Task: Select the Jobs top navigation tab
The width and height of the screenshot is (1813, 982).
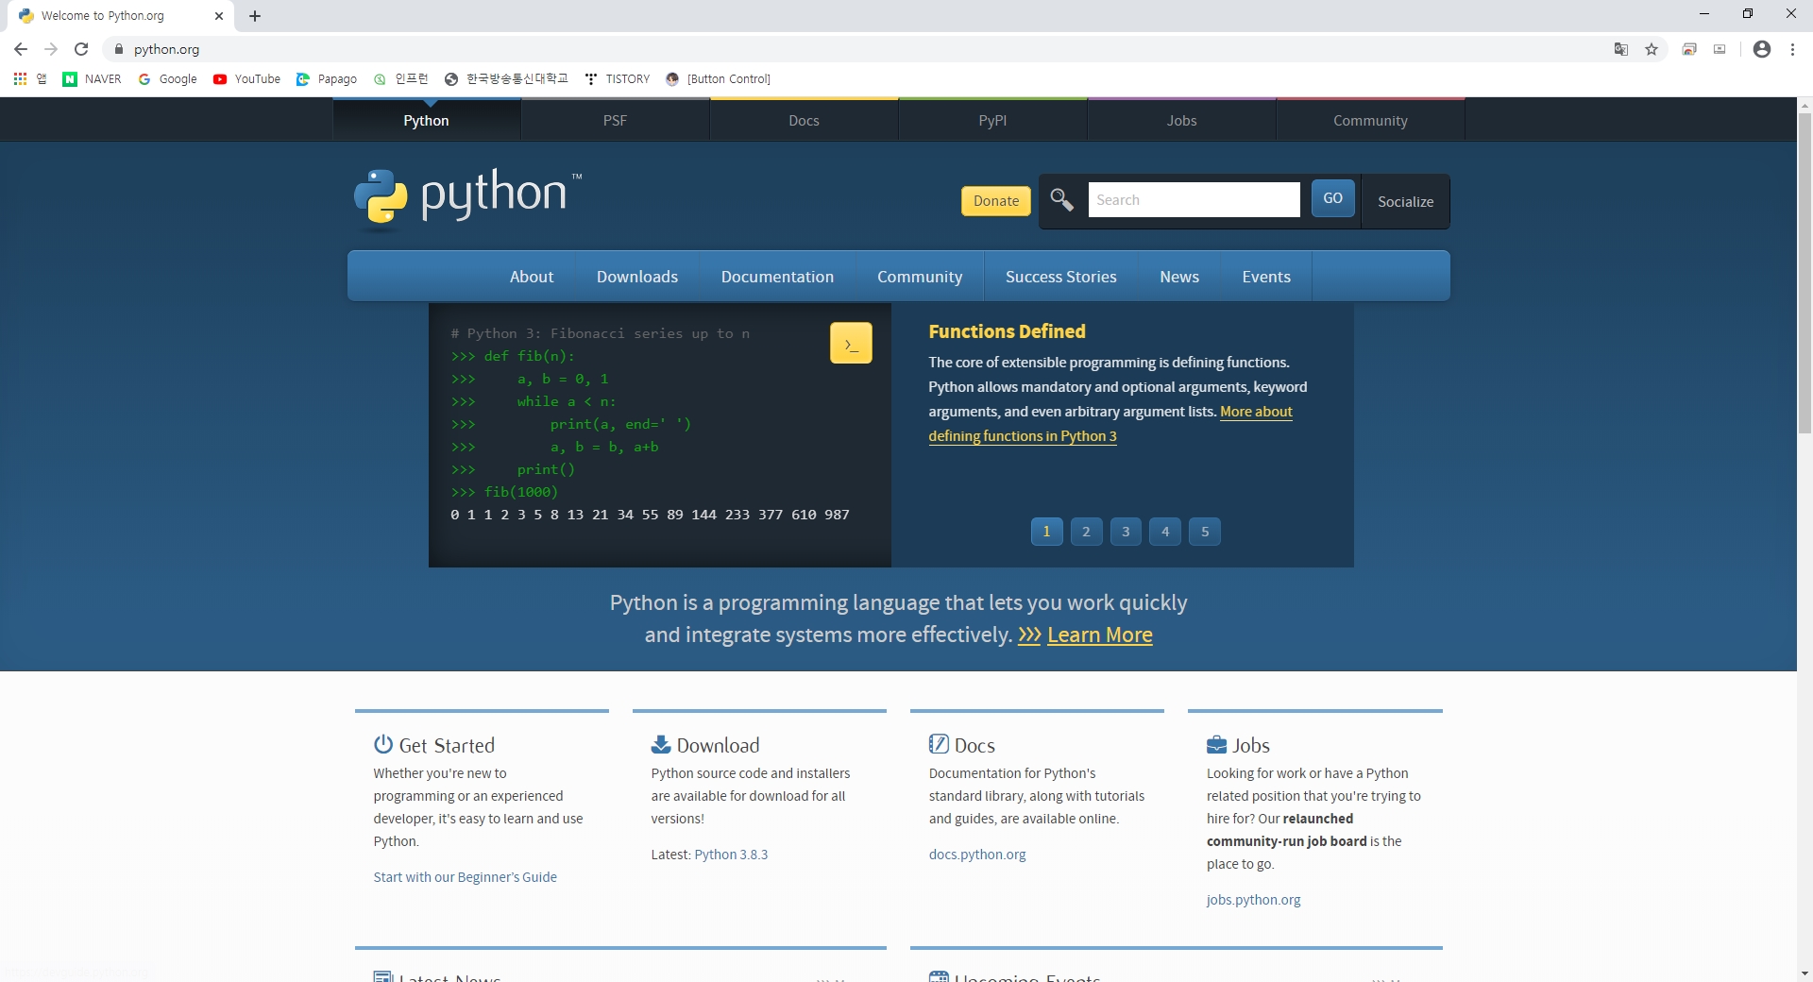Action: click(x=1182, y=120)
